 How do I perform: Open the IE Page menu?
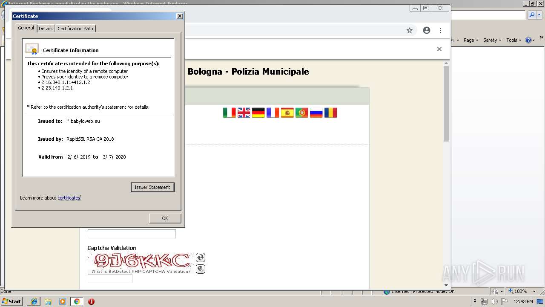click(471, 40)
